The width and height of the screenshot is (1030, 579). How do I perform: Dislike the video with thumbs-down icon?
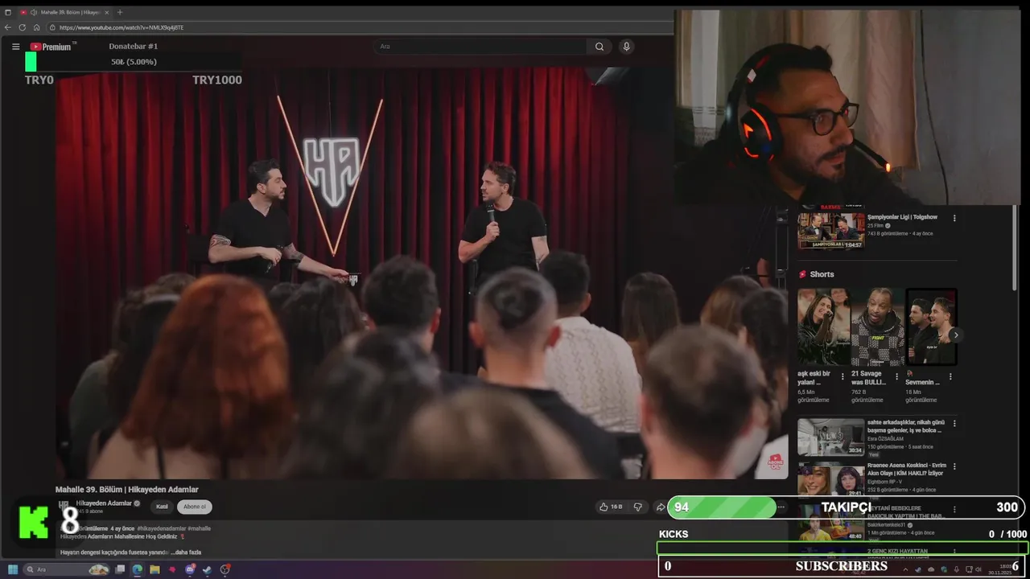point(638,507)
